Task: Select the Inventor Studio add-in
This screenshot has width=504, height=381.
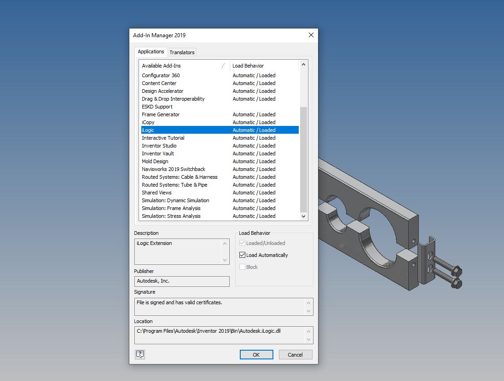Action: 159,146
